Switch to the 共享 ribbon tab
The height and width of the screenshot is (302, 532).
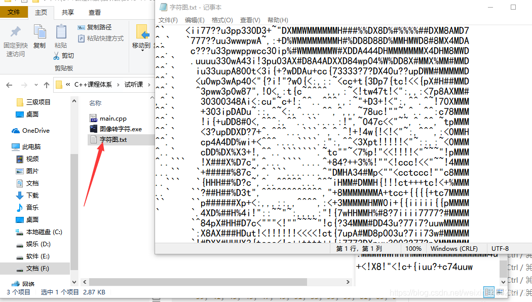pos(67,12)
